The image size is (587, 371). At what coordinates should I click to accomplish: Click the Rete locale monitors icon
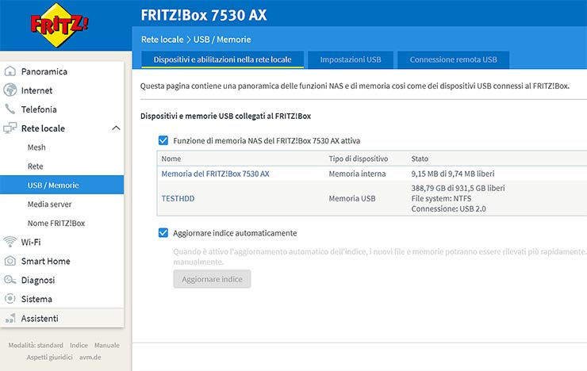10,128
